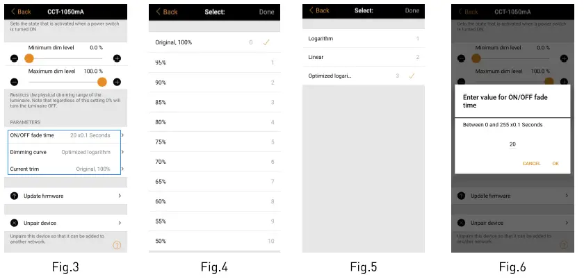This screenshot has width=584, height=279.
Task: Open the orange help question mark icon in Fig.3
Action: [x=117, y=245]
